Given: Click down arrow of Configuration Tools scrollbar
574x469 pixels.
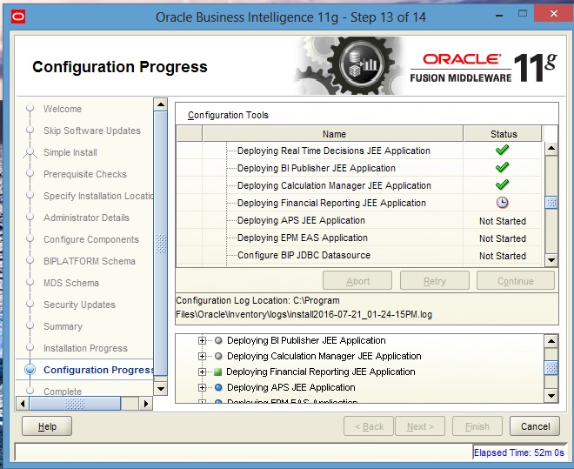Looking at the screenshot, I should 551,260.
